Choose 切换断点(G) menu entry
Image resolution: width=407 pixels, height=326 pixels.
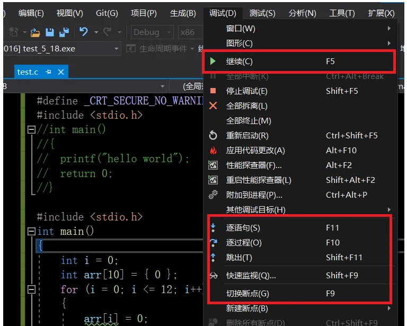point(300,293)
